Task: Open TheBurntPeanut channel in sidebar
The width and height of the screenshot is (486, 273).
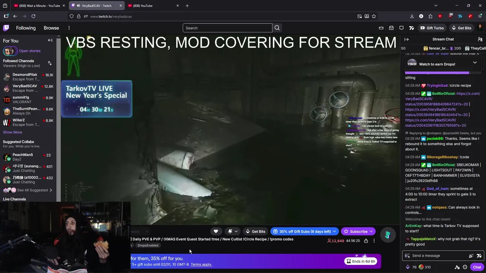Action: pyautogui.click(x=28, y=111)
